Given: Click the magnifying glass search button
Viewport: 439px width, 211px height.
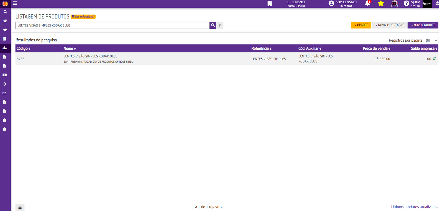Looking at the screenshot, I should click(213, 25).
